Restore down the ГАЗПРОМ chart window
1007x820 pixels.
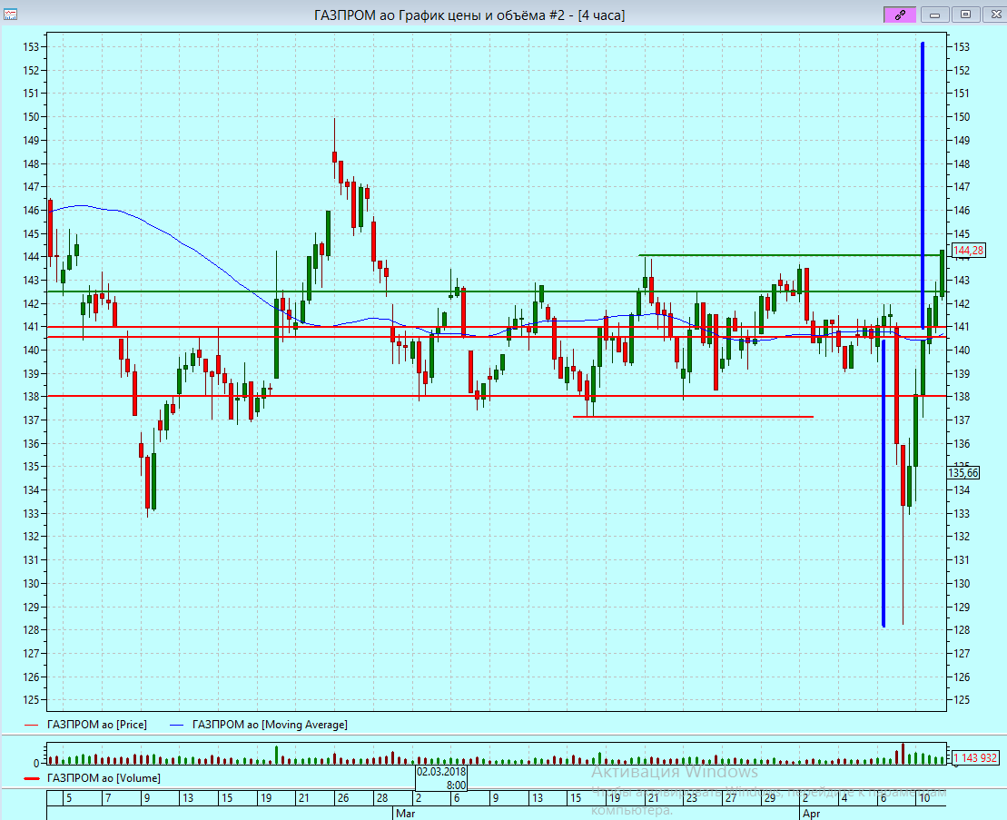click(964, 15)
